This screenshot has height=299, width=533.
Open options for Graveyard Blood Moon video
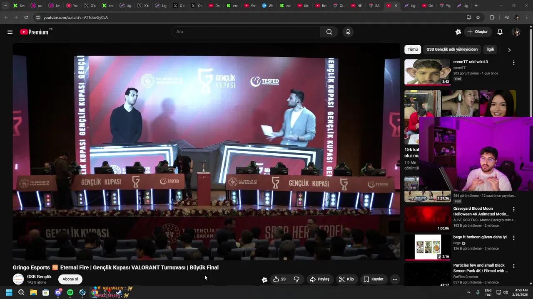513,209
